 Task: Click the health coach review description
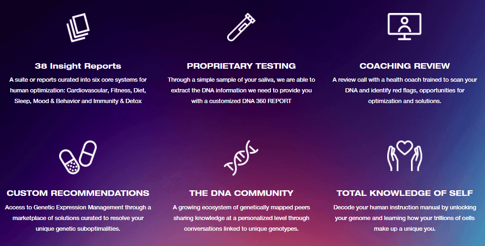[x=404, y=91]
